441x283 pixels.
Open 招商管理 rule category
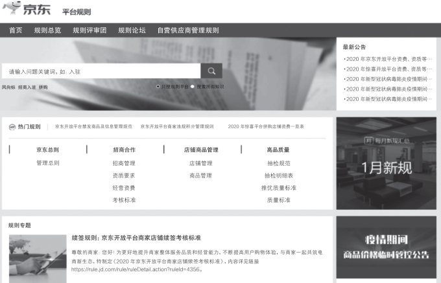(124, 163)
